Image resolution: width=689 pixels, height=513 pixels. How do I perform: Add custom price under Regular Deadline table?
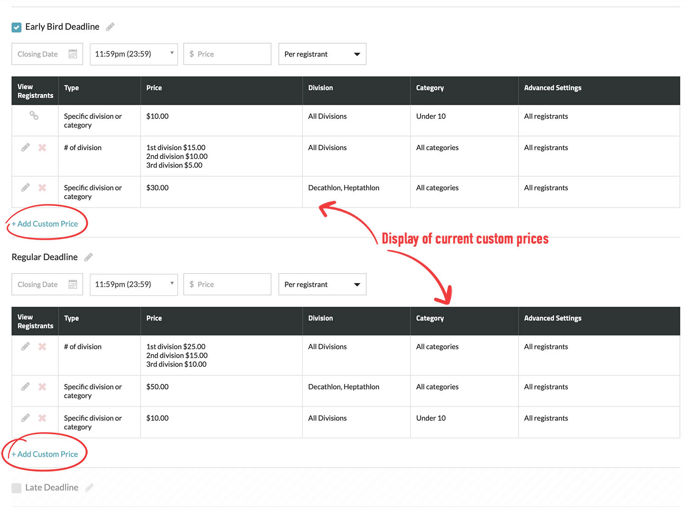coord(45,454)
